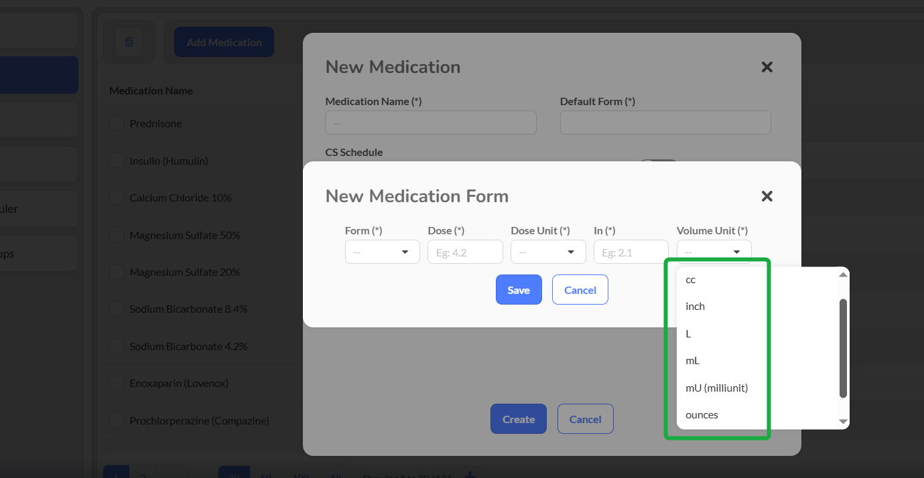Check the Enoxaparin (Lovenox) row checkbox
Image resolution: width=924 pixels, height=478 pixels.
point(117,384)
